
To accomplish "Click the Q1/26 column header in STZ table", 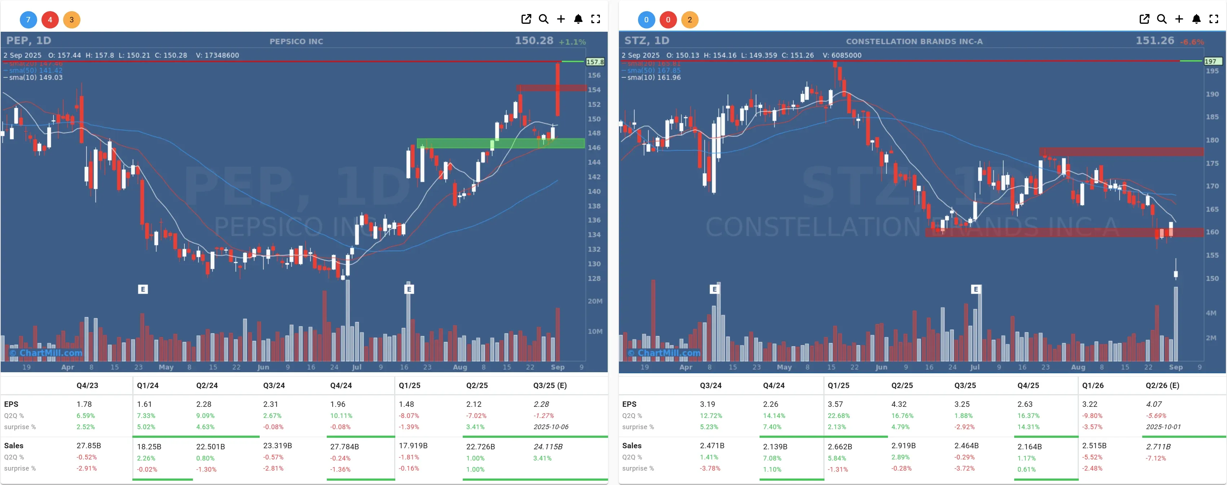I will 1093,386.
